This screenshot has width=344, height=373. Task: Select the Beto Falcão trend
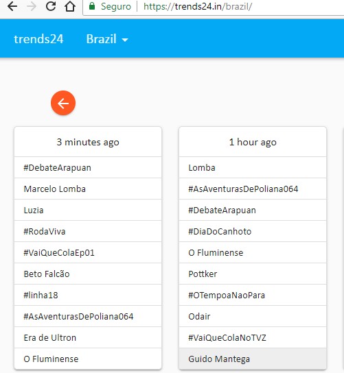point(88,274)
